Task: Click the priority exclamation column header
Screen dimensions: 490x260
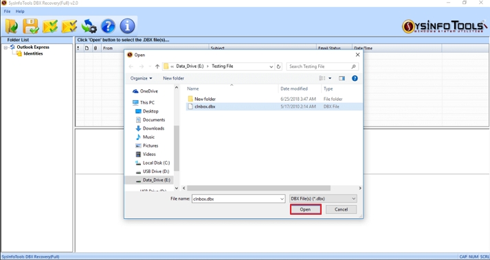Action: [78, 49]
